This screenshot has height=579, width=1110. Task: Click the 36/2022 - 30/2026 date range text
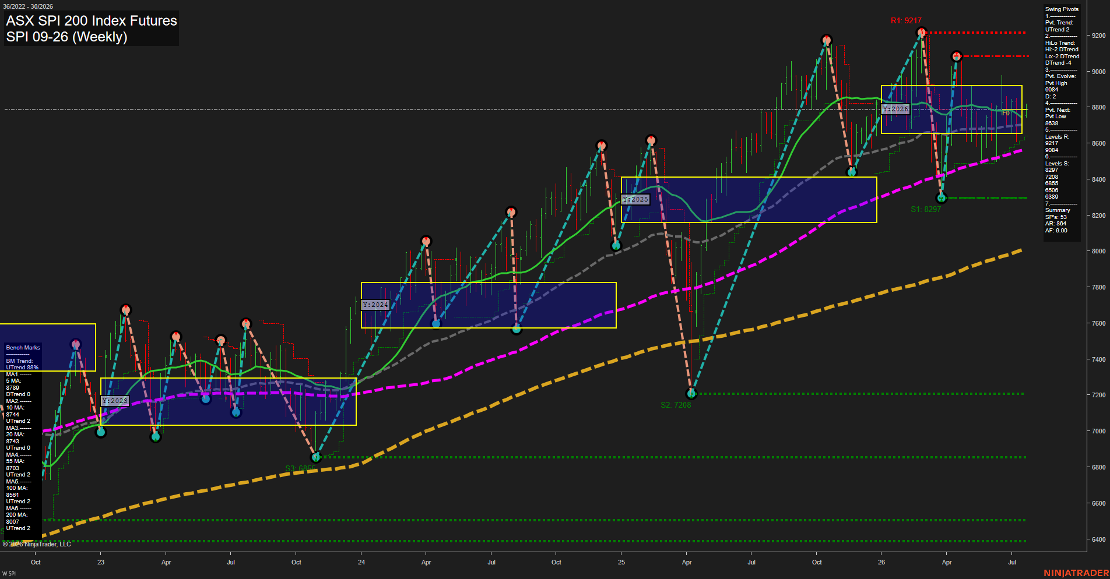tap(28, 6)
